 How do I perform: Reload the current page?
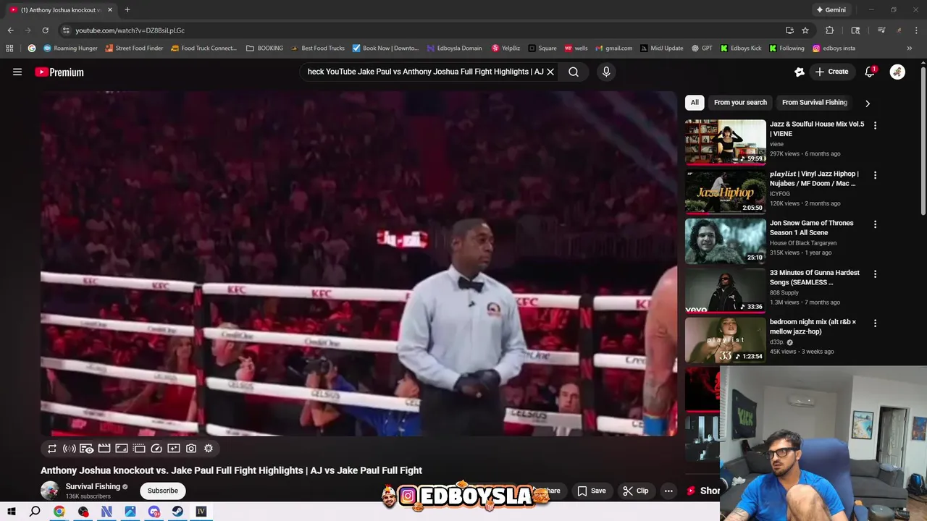[45, 30]
